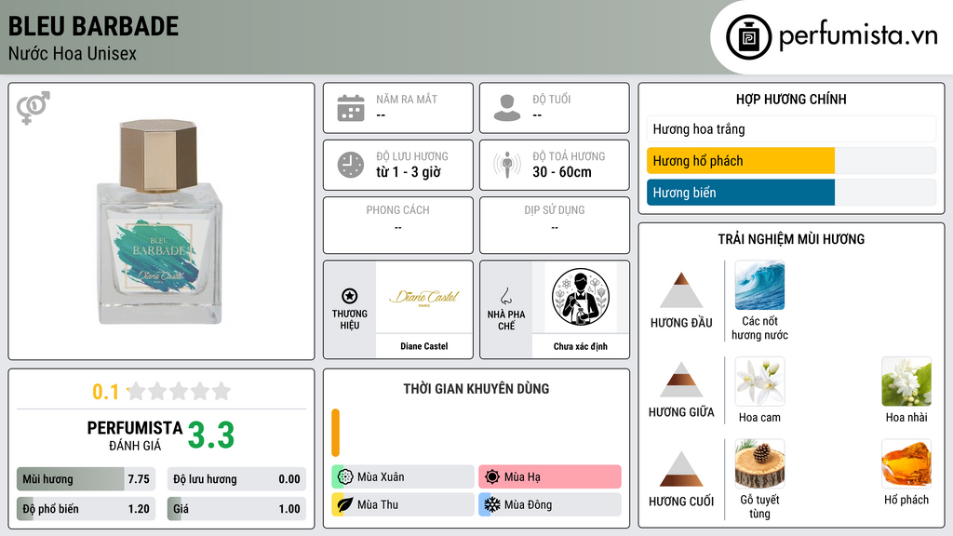Click the Mùa Thu leaf icon
The height and width of the screenshot is (536, 953).
click(345, 504)
